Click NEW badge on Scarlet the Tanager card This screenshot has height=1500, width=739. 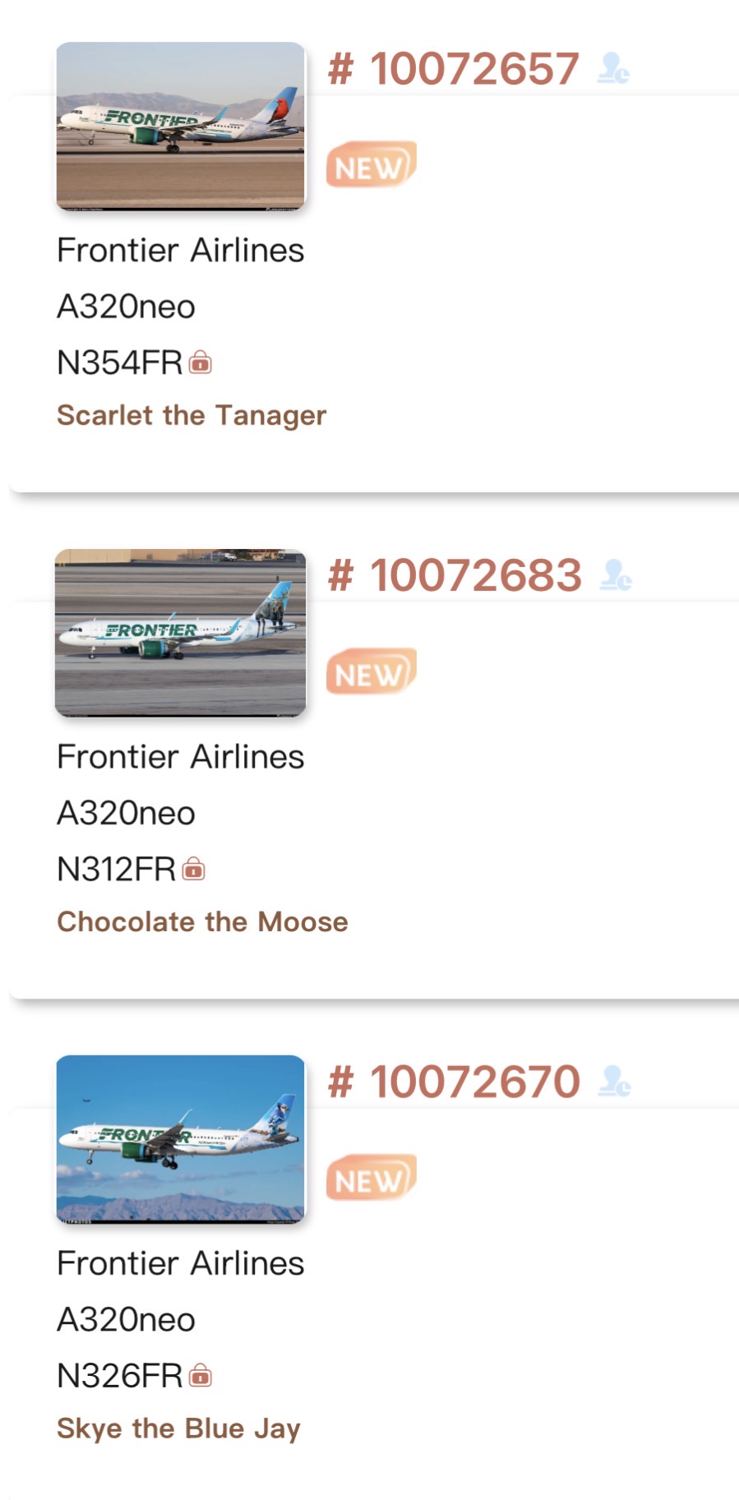(371, 164)
